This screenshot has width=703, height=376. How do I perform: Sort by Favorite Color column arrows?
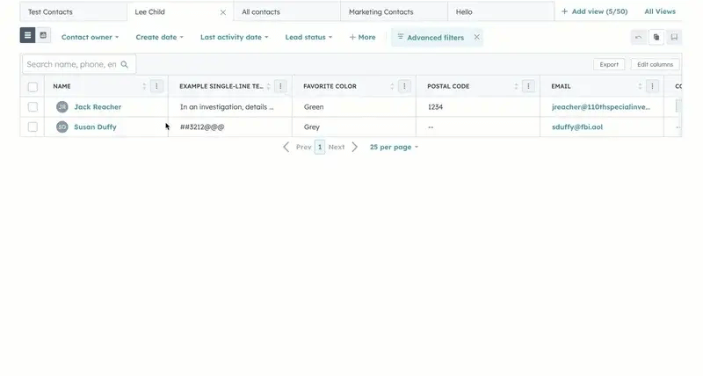pyautogui.click(x=392, y=86)
